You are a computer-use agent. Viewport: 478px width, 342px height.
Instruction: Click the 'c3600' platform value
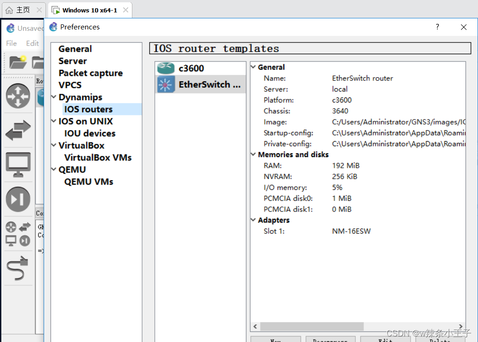pyautogui.click(x=342, y=100)
